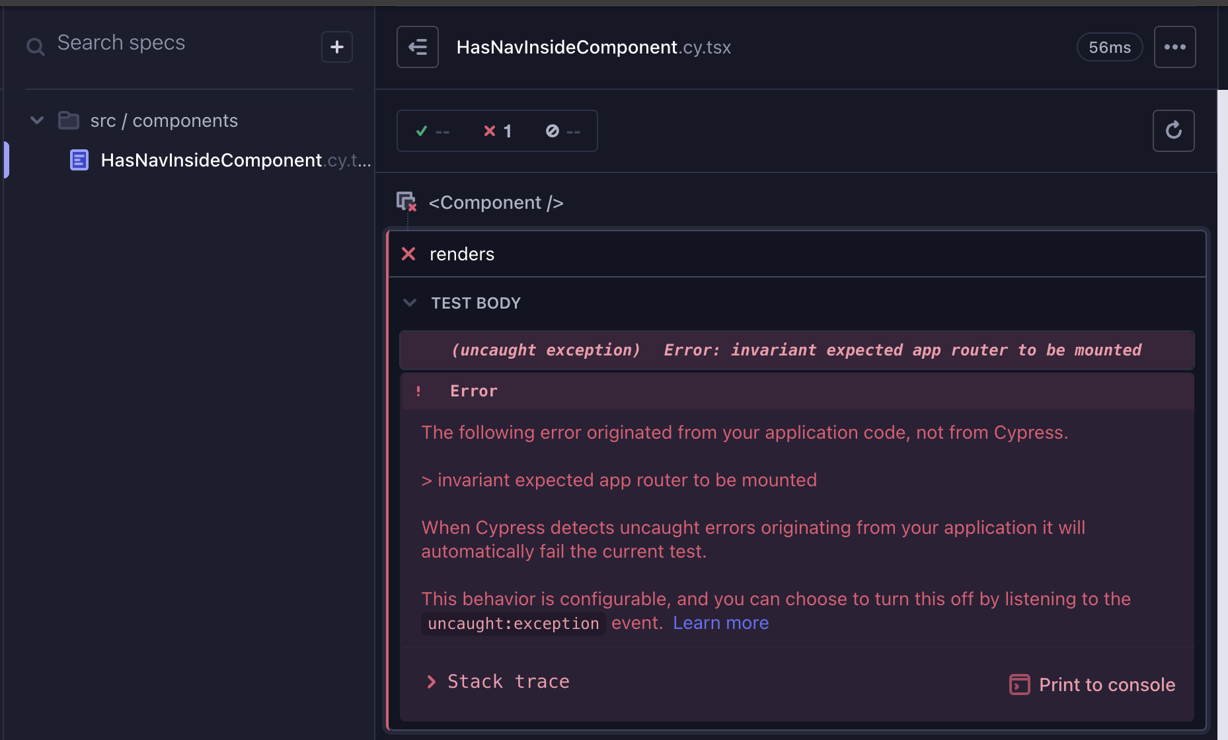Click the Component suite failed icon
The image size is (1228, 740).
[x=406, y=202]
